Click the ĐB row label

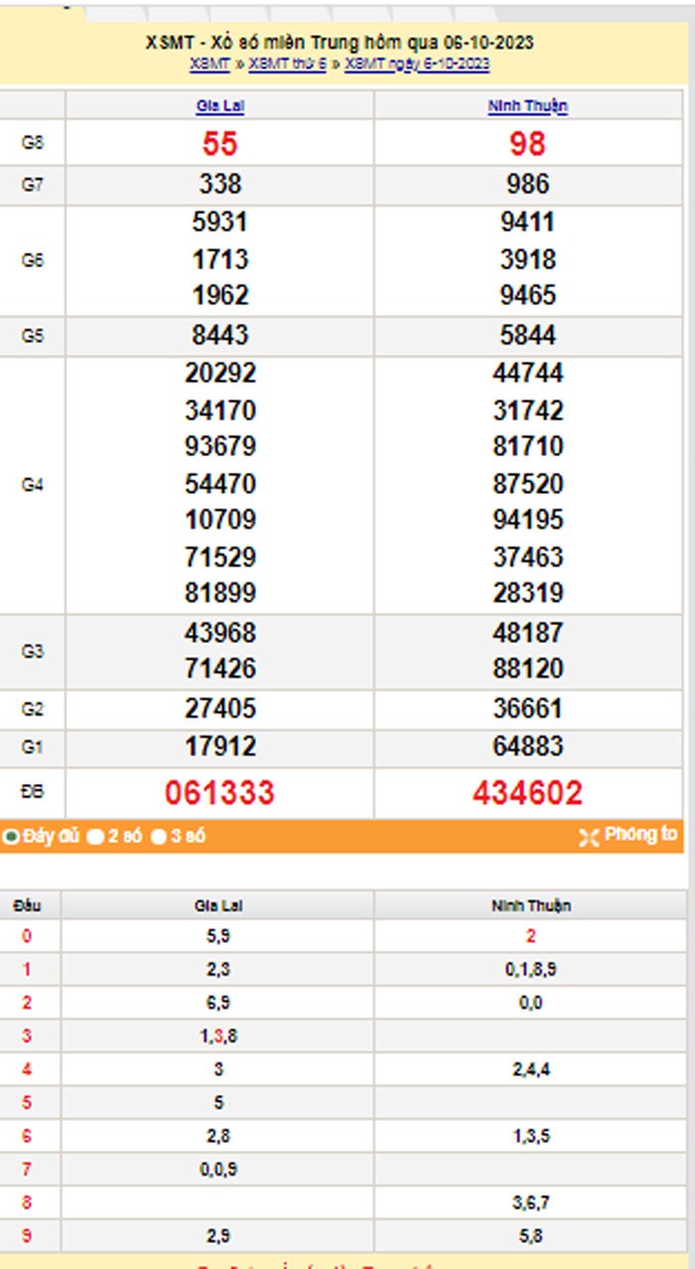pyautogui.click(x=33, y=792)
